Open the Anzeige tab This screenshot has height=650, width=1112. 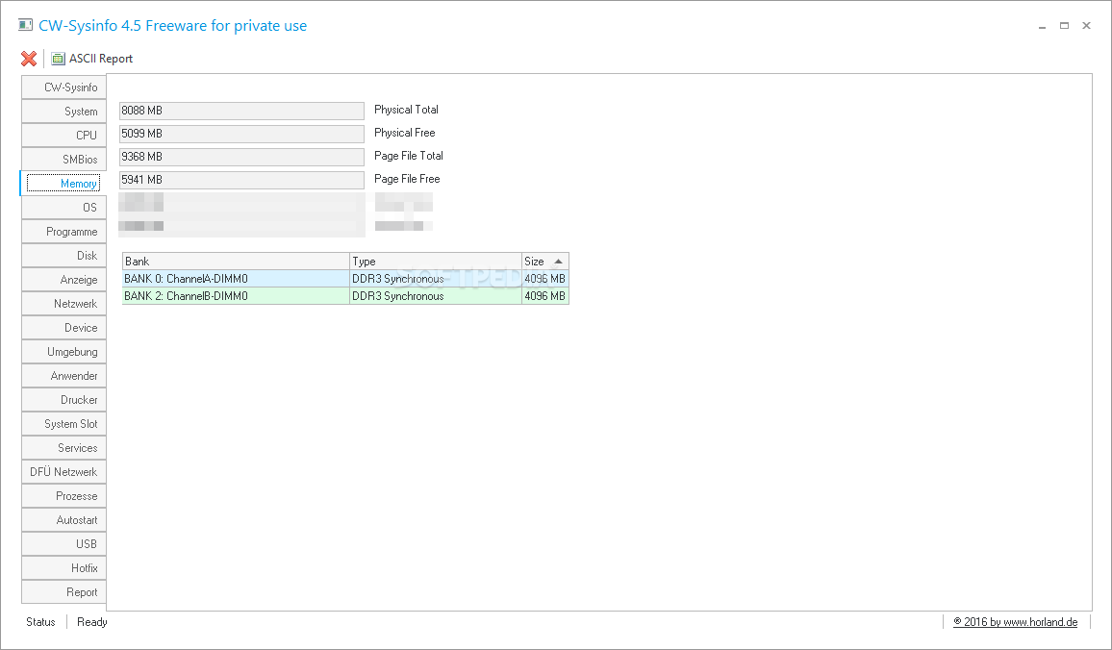coord(63,279)
